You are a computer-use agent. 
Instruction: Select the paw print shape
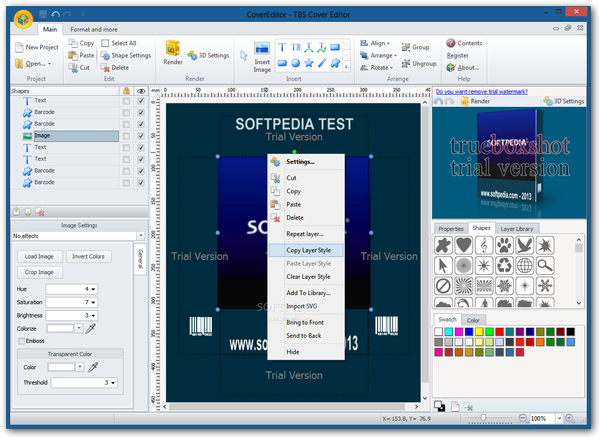(x=504, y=245)
